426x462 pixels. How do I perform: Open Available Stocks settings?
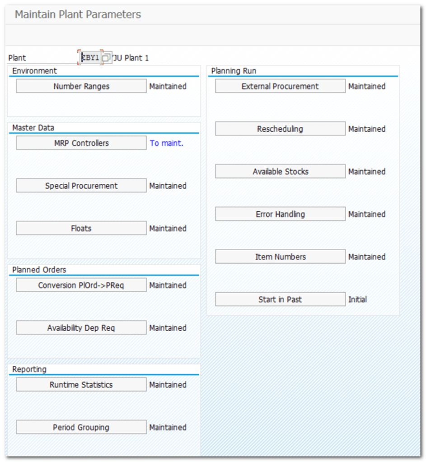280,172
